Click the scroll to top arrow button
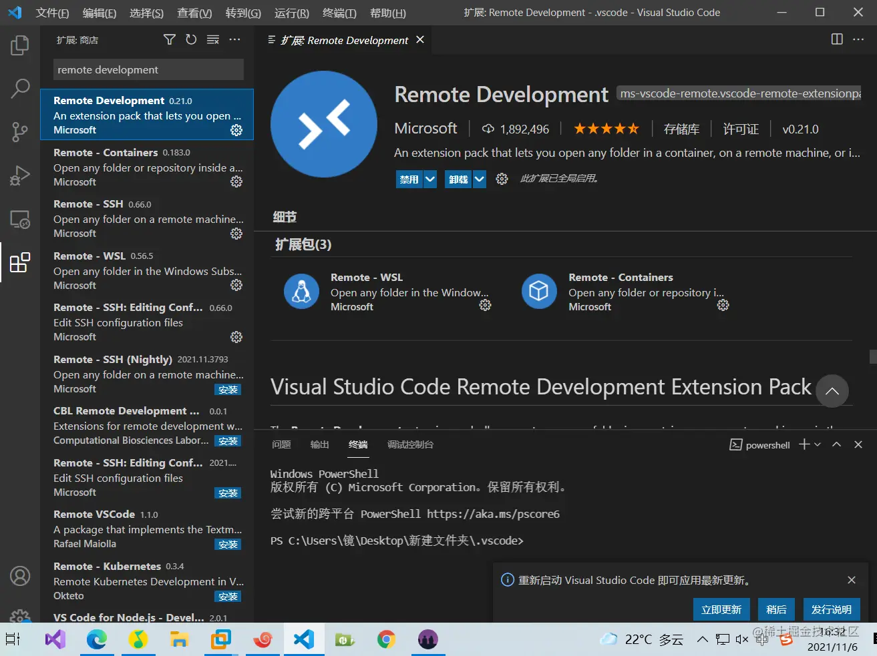This screenshot has width=877, height=656. [x=832, y=391]
